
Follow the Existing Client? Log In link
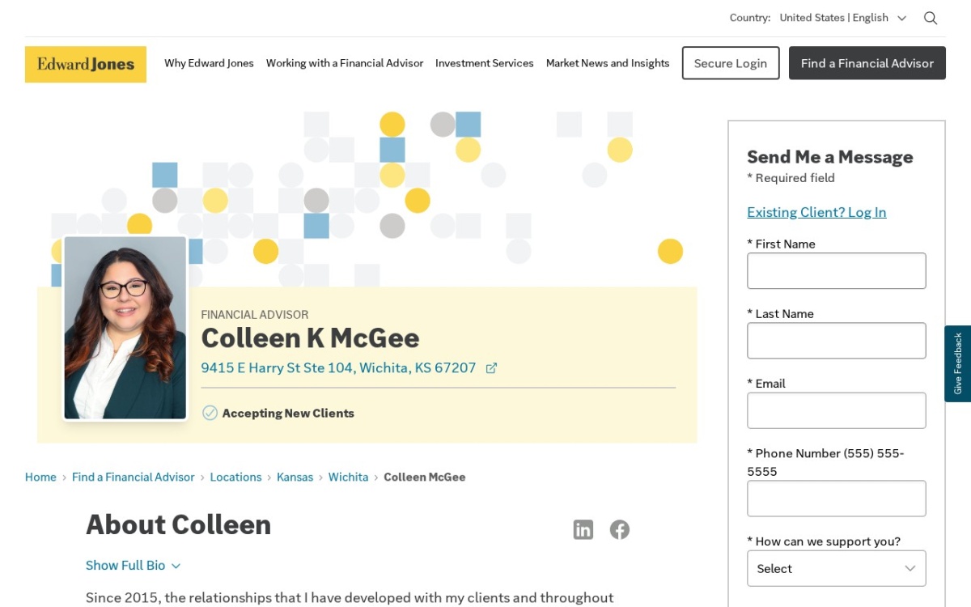point(816,212)
